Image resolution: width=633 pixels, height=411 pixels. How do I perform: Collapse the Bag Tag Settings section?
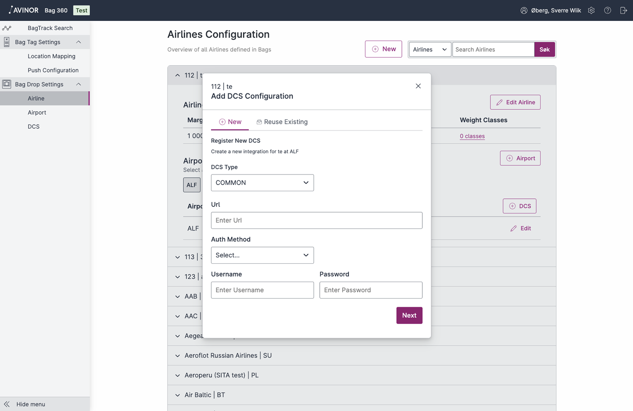pos(79,42)
